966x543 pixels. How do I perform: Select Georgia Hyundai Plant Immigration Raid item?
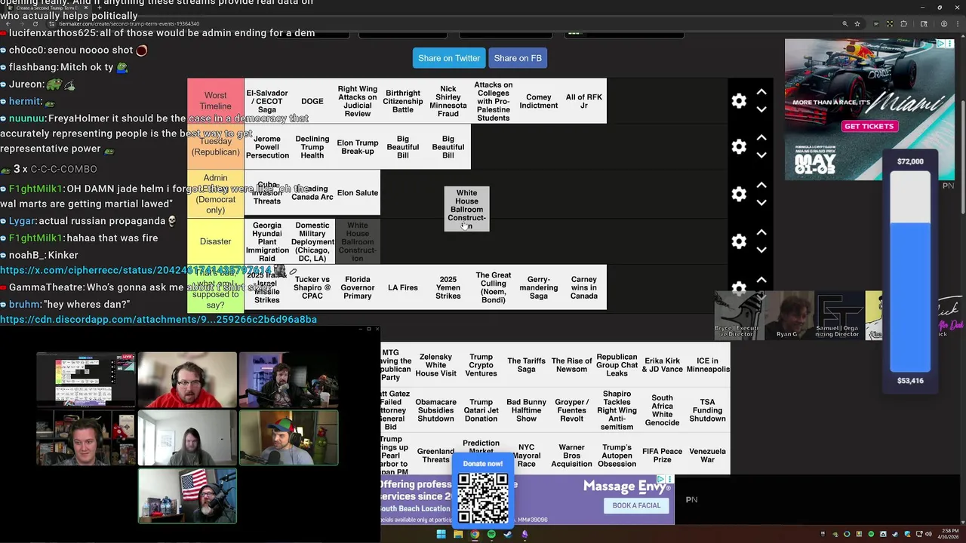coord(267,241)
